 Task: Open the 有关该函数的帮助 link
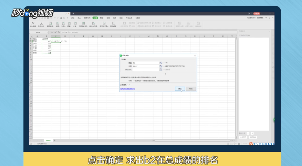[128, 89]
